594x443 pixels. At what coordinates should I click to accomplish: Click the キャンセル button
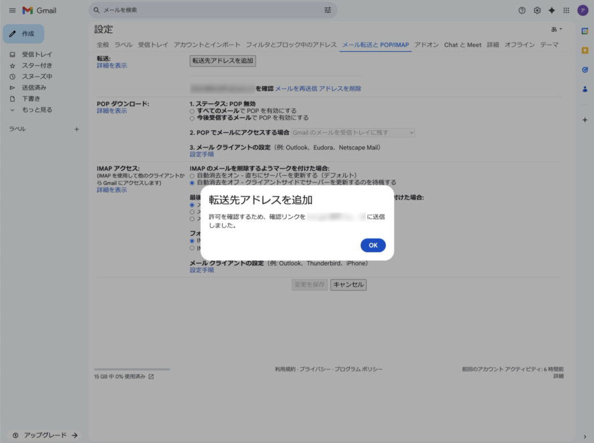pos(349,285)
